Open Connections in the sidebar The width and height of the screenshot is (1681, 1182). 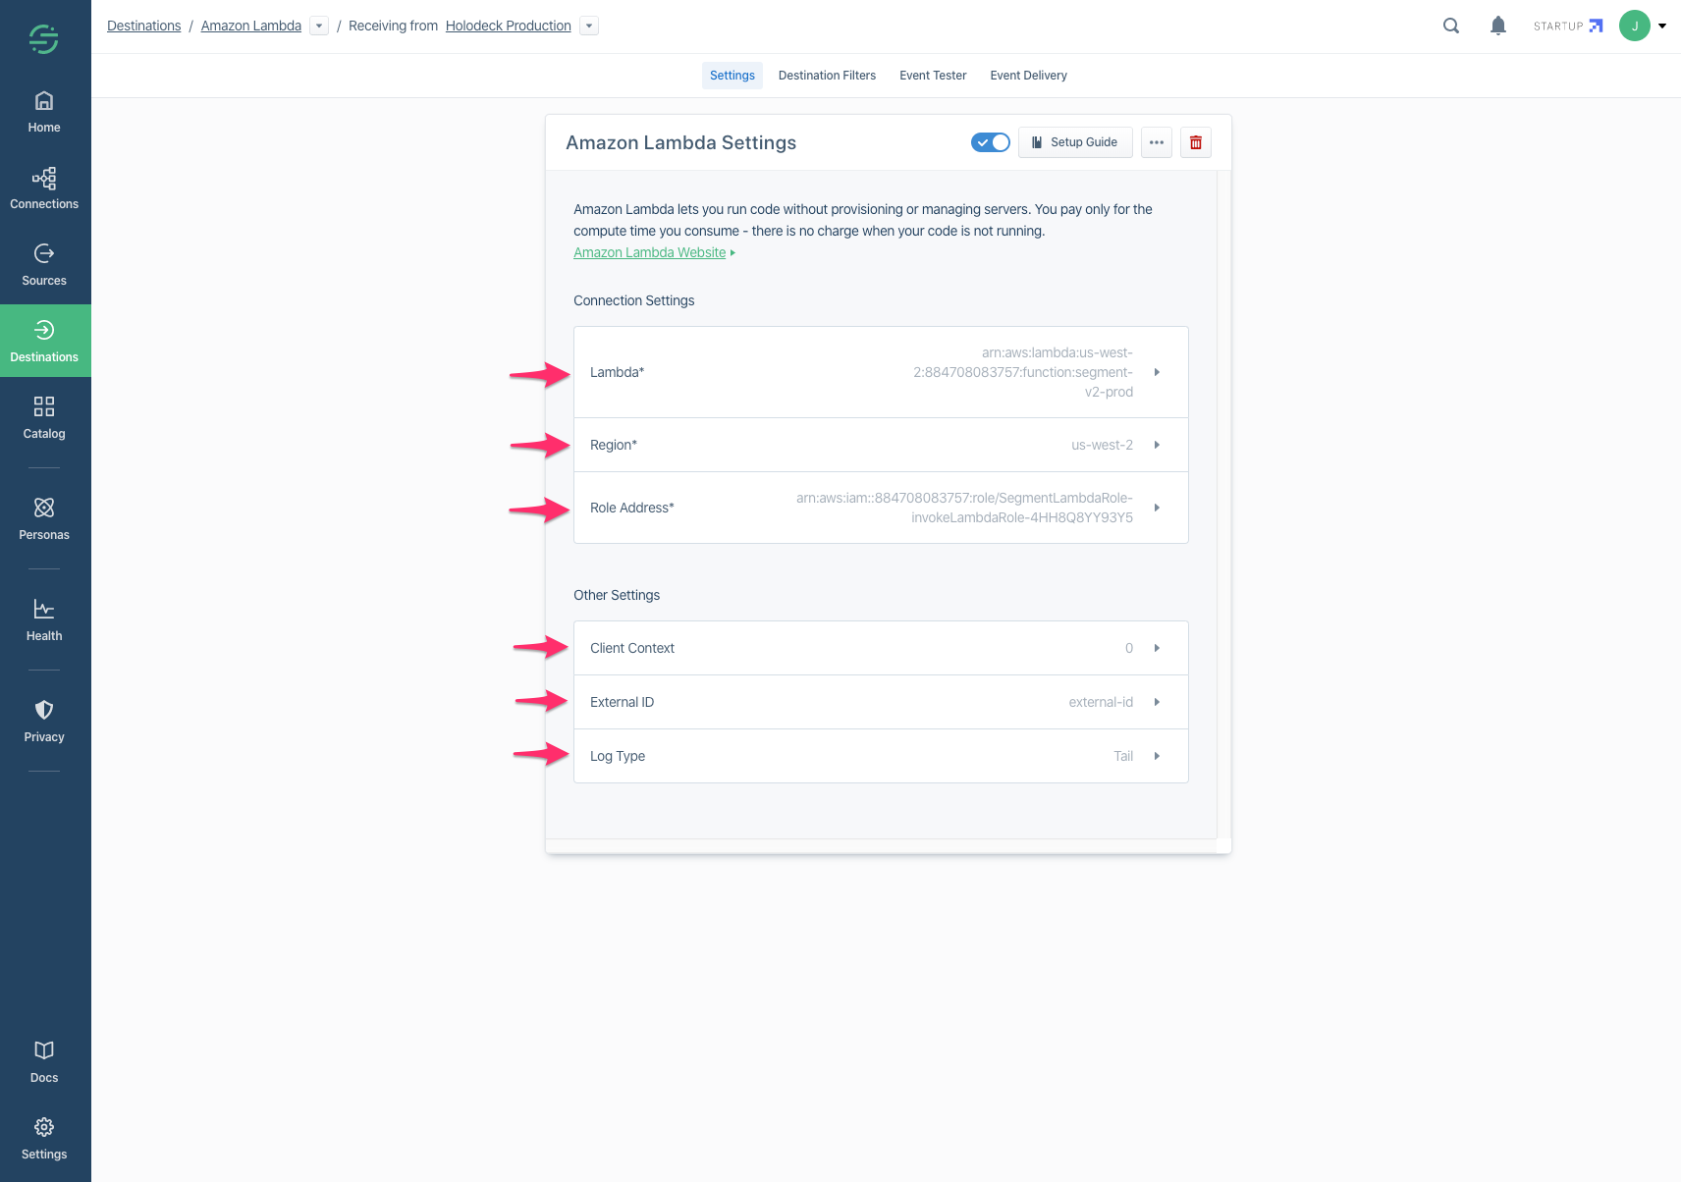coord(44,189)
